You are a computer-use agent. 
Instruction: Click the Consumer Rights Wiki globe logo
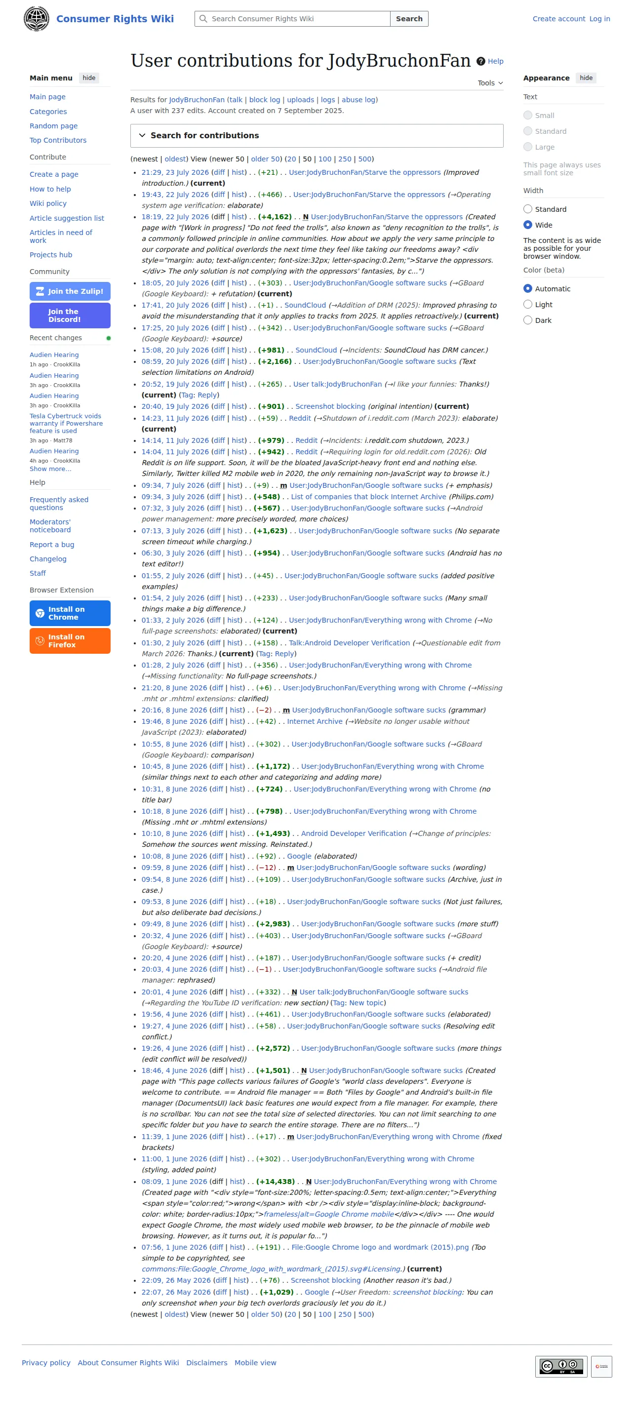(37, 19)
